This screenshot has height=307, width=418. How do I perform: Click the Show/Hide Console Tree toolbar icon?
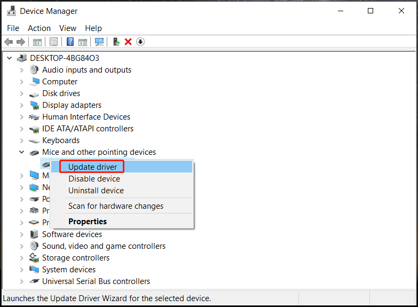point(37,42)
